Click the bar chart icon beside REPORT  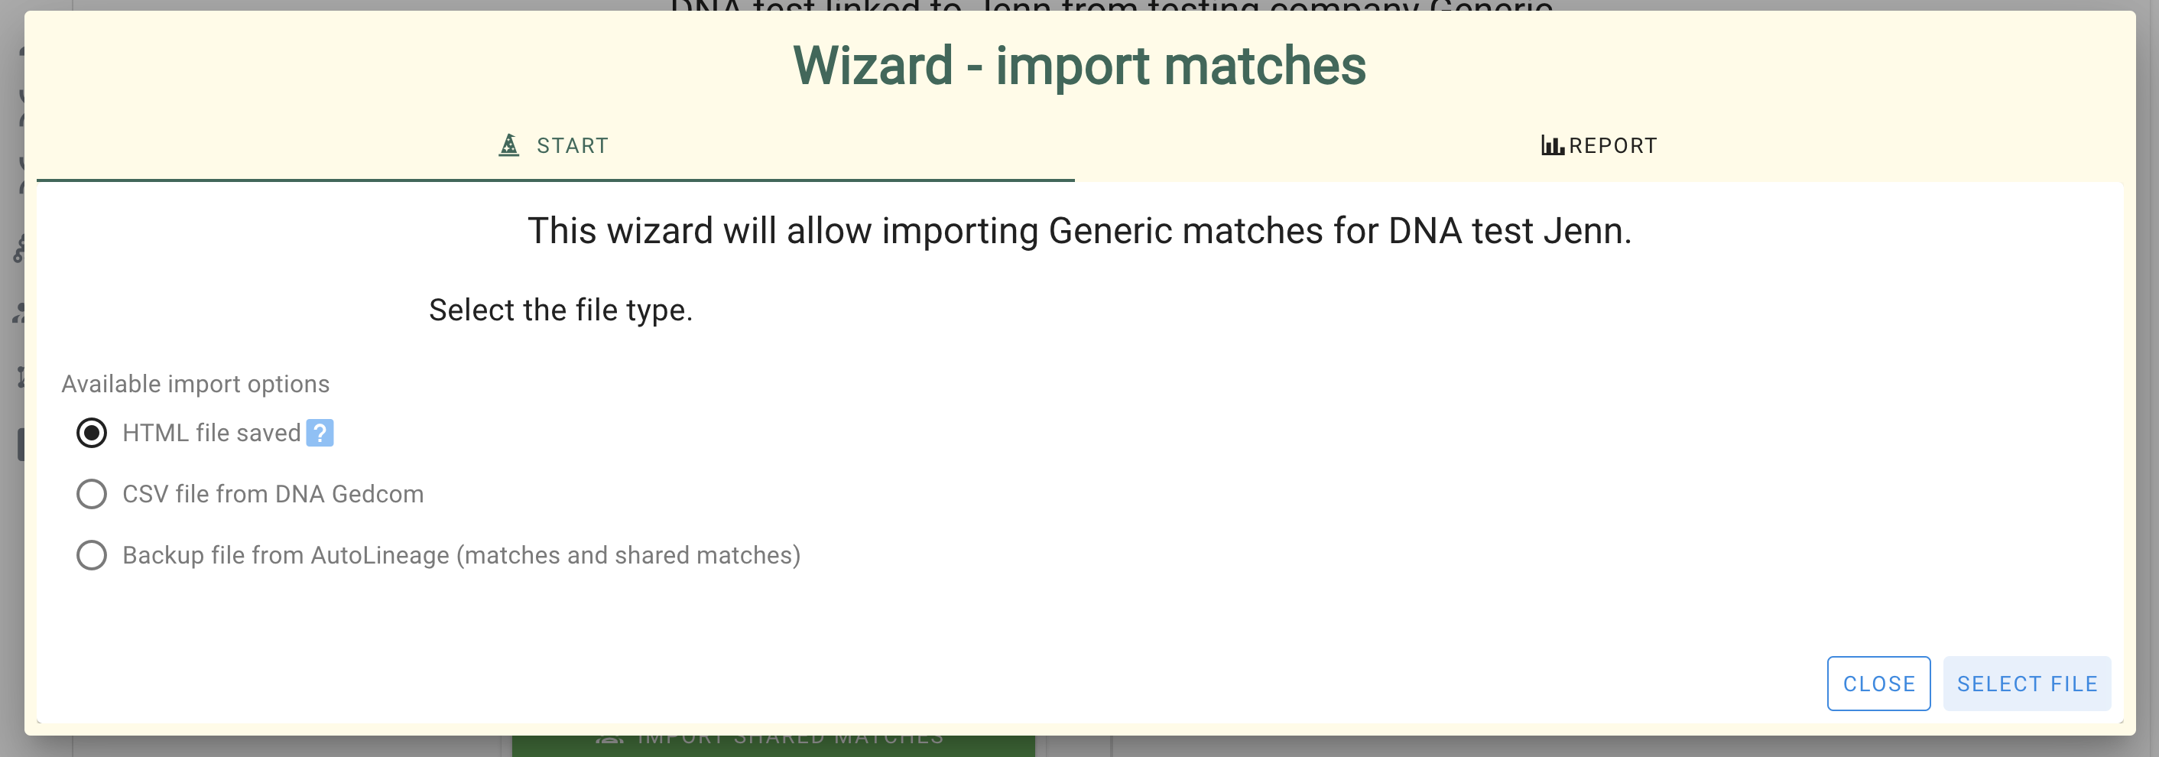[x=1552, y=146]
